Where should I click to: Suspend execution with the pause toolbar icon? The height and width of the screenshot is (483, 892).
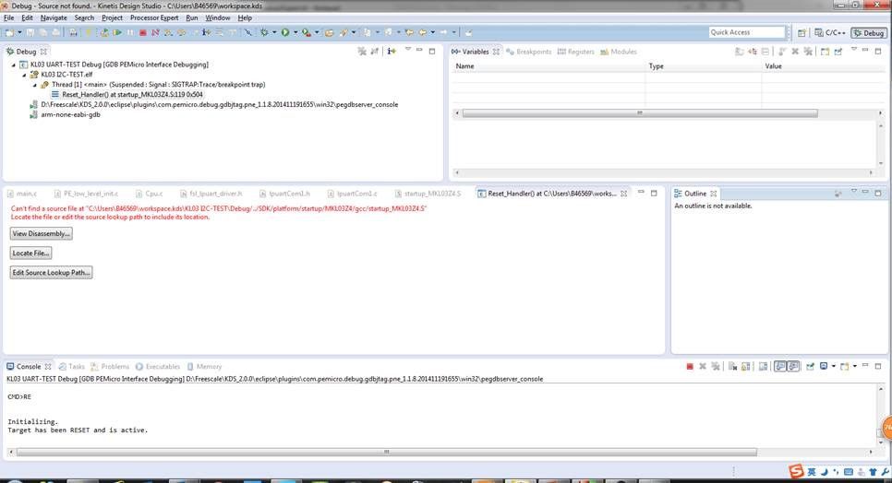pyautogui.click(x=130, y=32)
